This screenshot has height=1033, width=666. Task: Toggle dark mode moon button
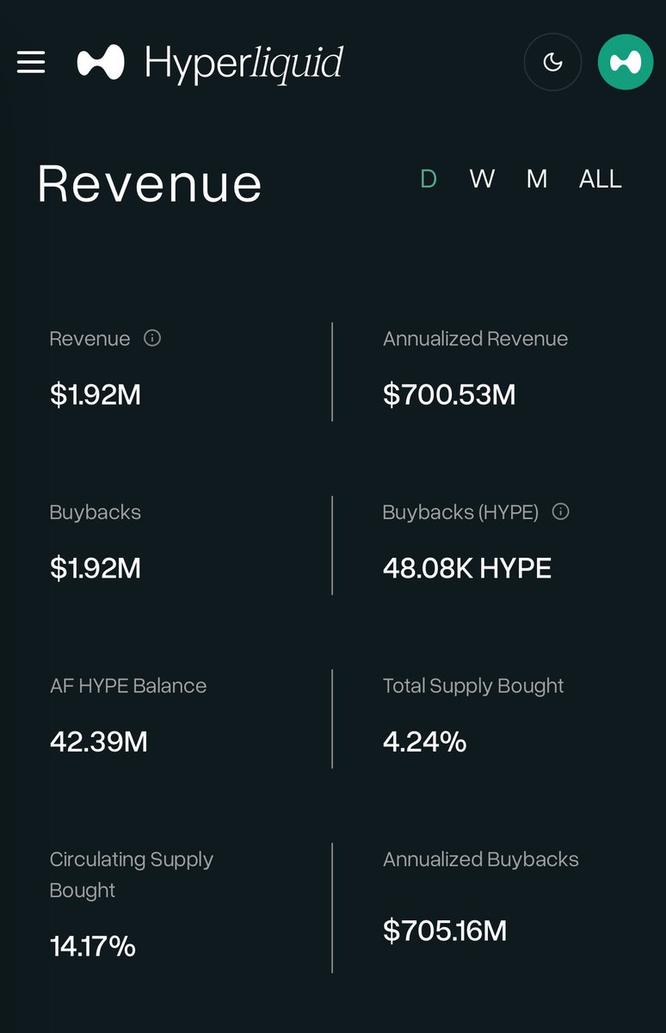(x=553, y=62)
